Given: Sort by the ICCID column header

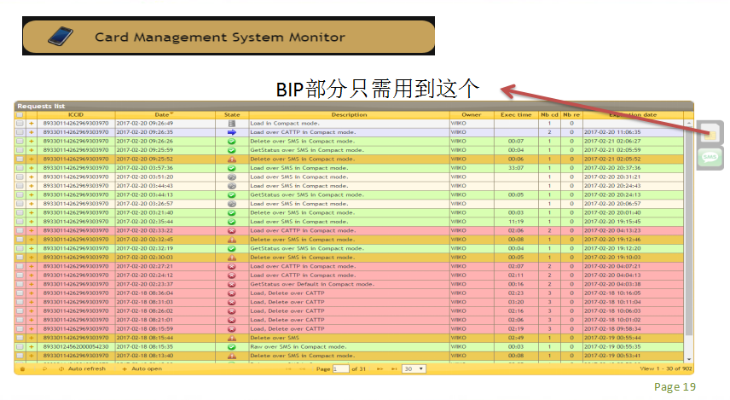Looking at the screenshot, I should [76, 114].
